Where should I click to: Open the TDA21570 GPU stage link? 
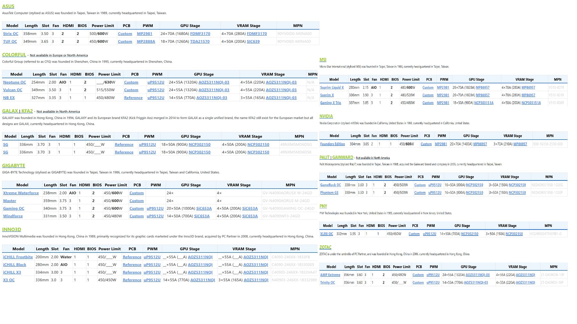tap(200, 41)
